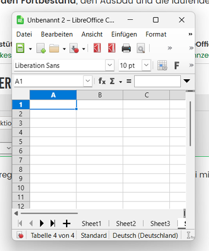Click the document modified status icon
The height and width of the screenshot is (251, 209).
(20, 236)
